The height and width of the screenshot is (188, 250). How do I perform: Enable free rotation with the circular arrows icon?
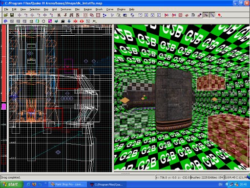coord(132,15)
